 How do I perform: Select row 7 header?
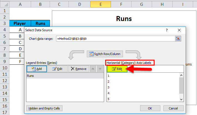5,49
